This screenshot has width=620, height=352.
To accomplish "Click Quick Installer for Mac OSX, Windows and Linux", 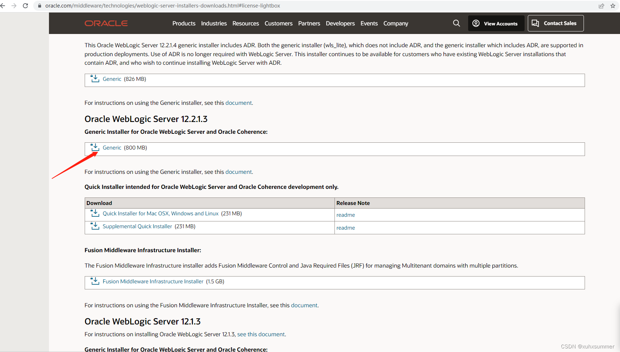I will [160, 214].
